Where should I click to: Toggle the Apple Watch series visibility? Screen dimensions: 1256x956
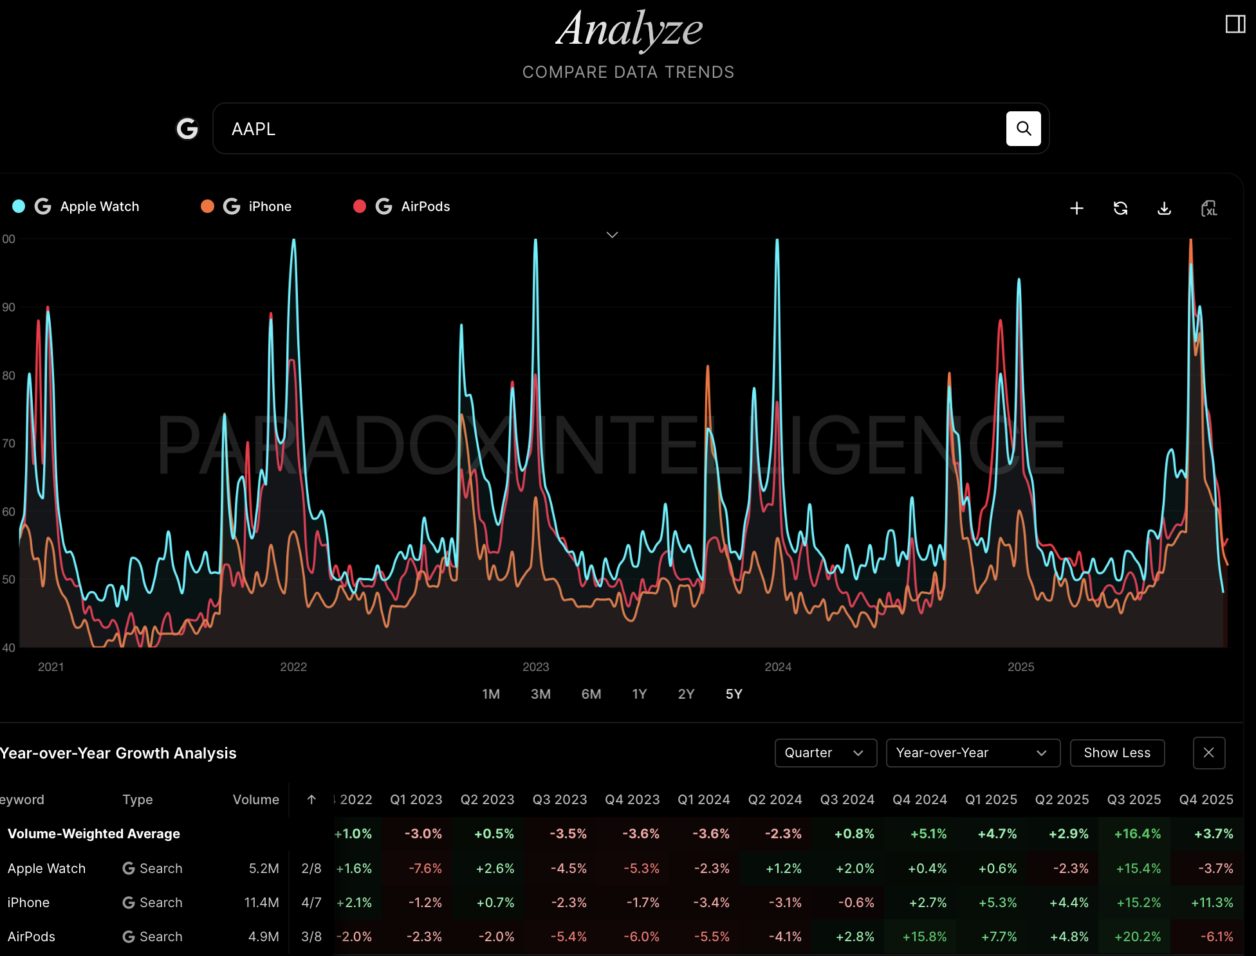point(19,207)
